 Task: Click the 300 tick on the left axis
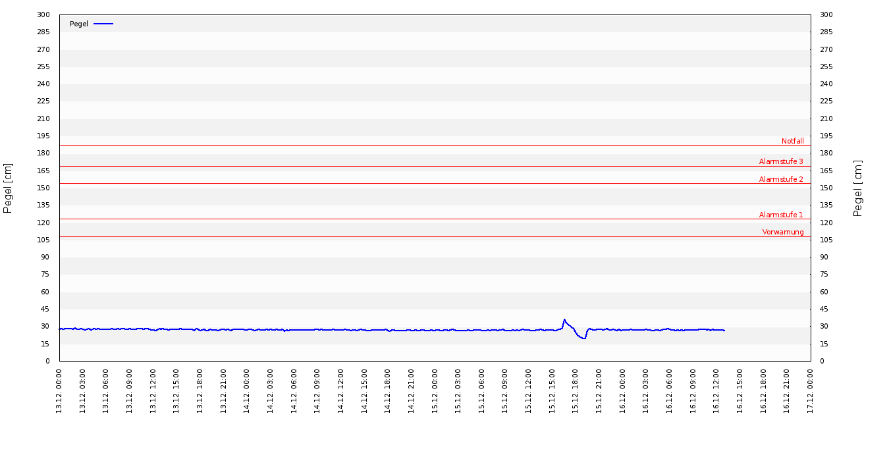click(43, 14)
